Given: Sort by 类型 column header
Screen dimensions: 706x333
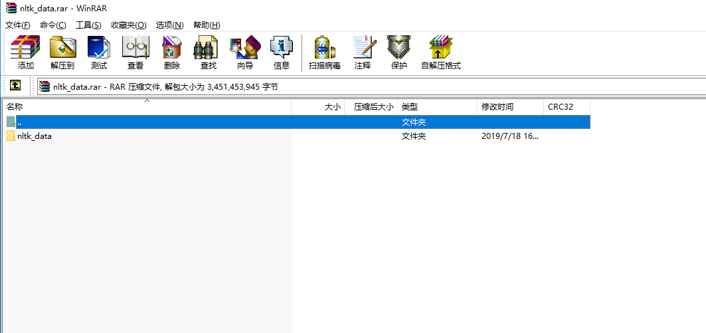Looking at the screenshot, I should click(x=437, y=107).
